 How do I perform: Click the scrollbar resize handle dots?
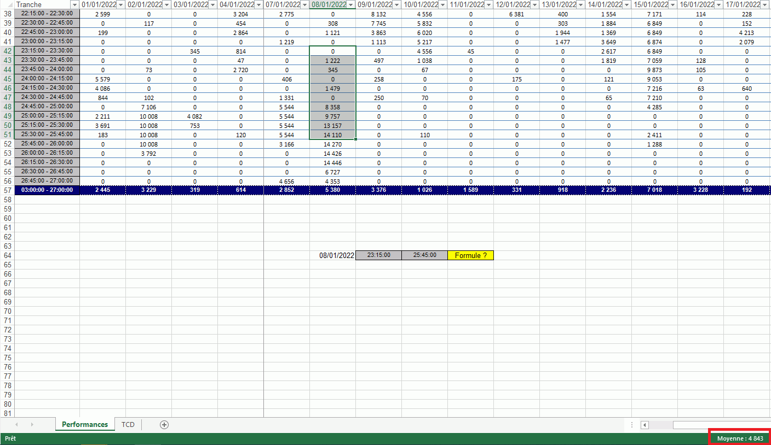coord(632,425)
